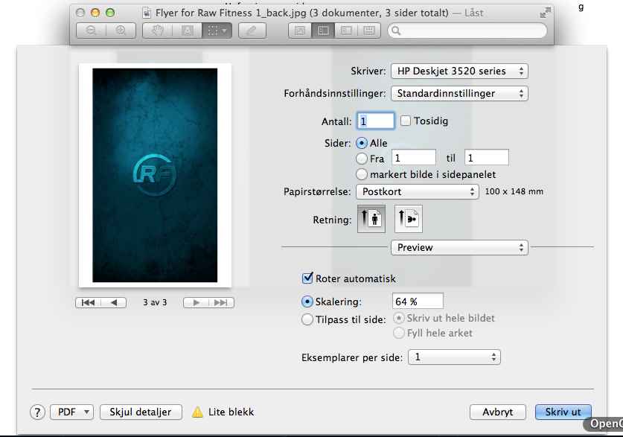Choose portrait orientation icon
Viewport: 623px width, 437px height.
coord(371,219)
